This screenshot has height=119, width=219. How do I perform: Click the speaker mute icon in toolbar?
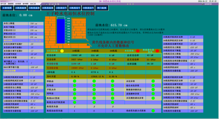128,4
